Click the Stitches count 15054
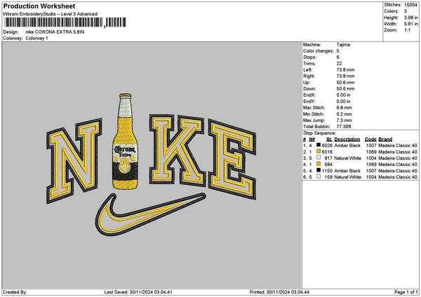Screen dimensions: 421x297 pos(411,5)
